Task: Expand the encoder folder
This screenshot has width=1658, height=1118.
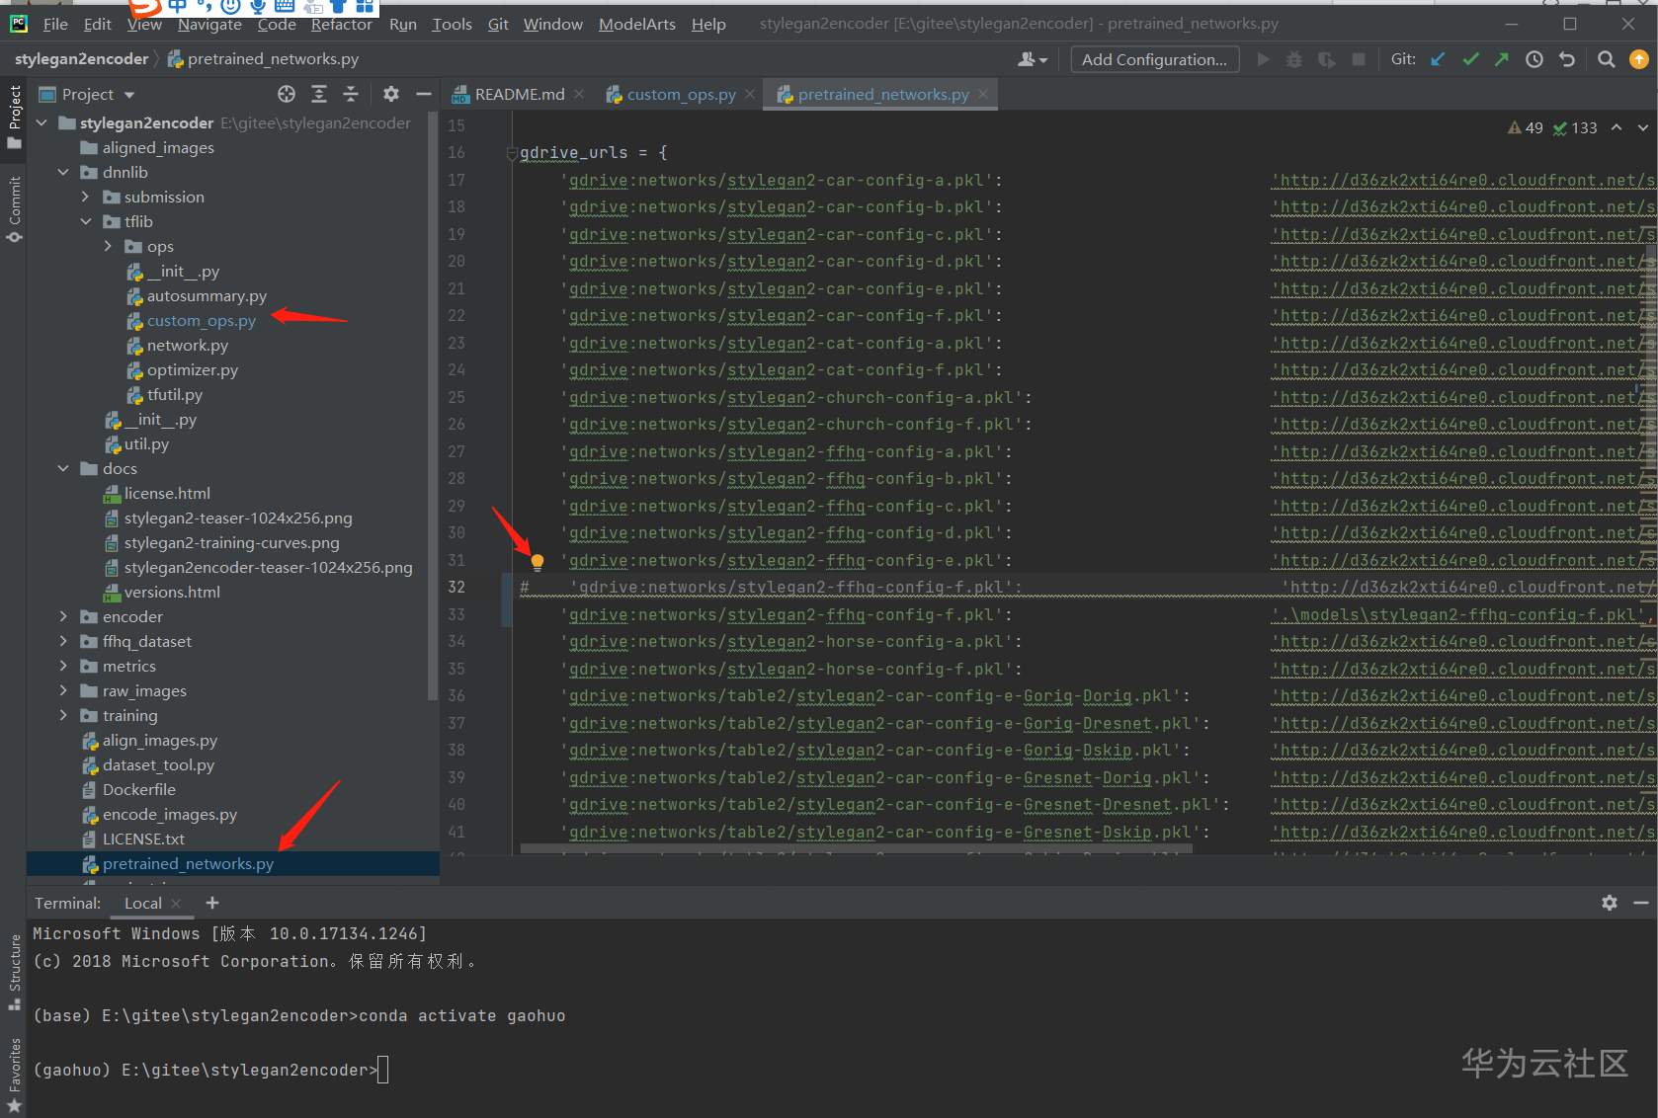Action: [63, 616]
